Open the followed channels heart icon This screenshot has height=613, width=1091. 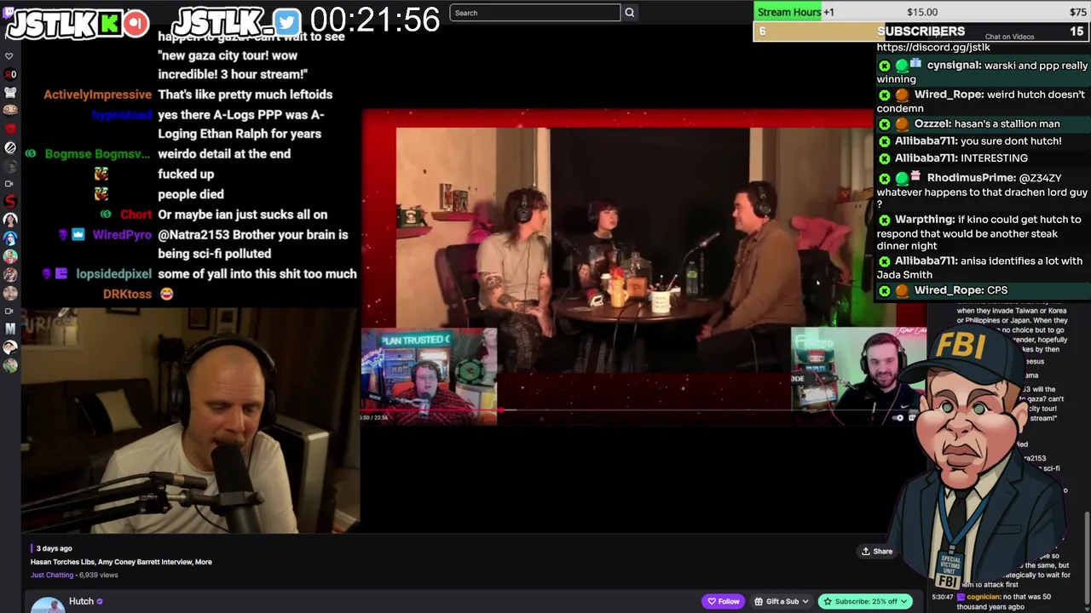tap(9, 56)
